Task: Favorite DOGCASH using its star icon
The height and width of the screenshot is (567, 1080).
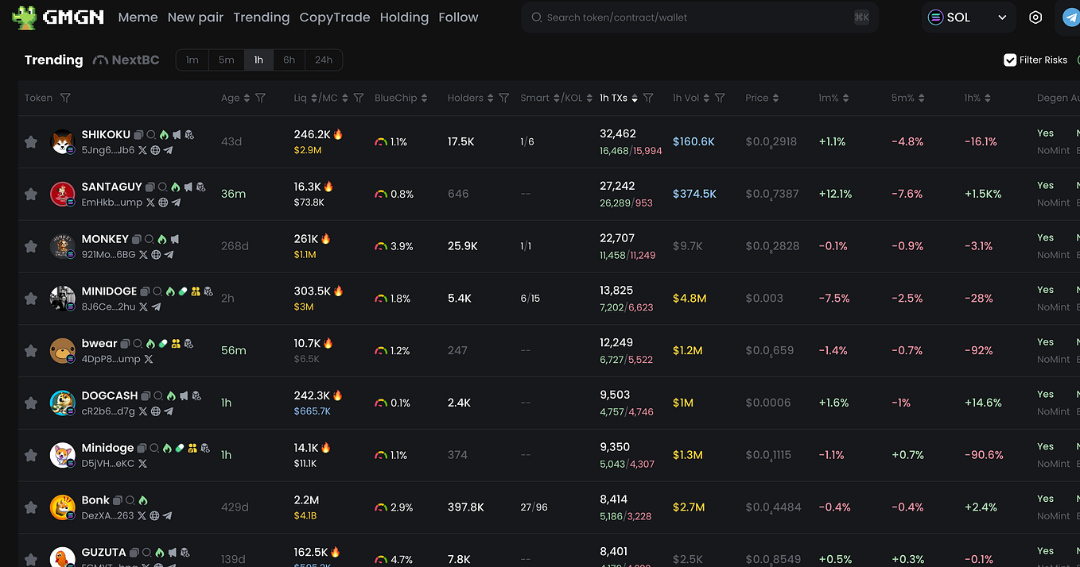Action: (x=31, y=403)
